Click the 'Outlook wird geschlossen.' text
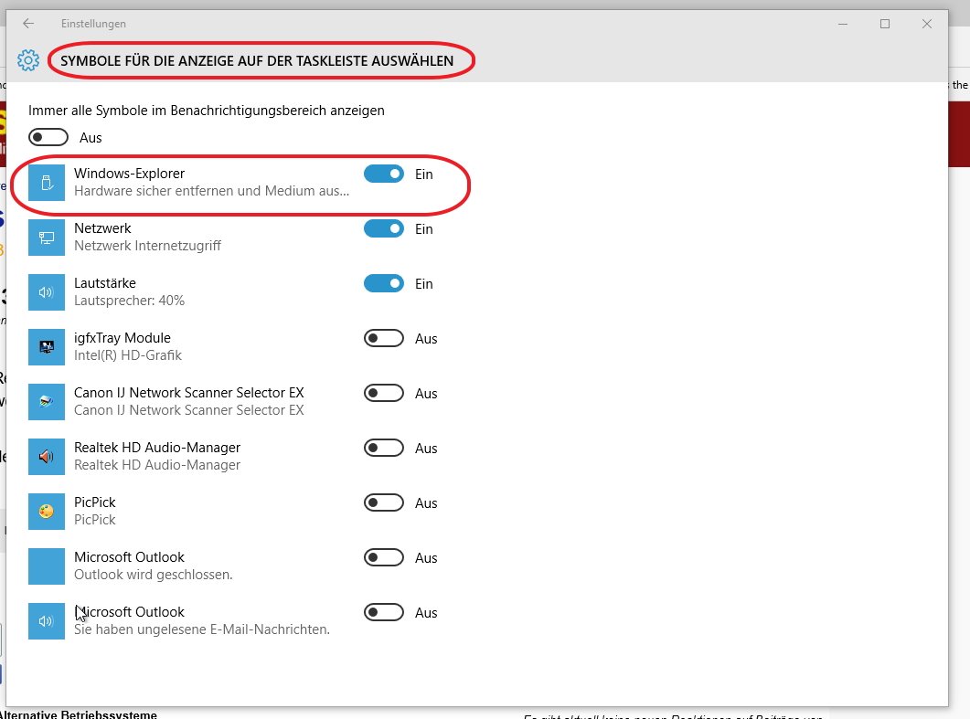The height and width of the screenshot is (719, 970). coord(154,575)
